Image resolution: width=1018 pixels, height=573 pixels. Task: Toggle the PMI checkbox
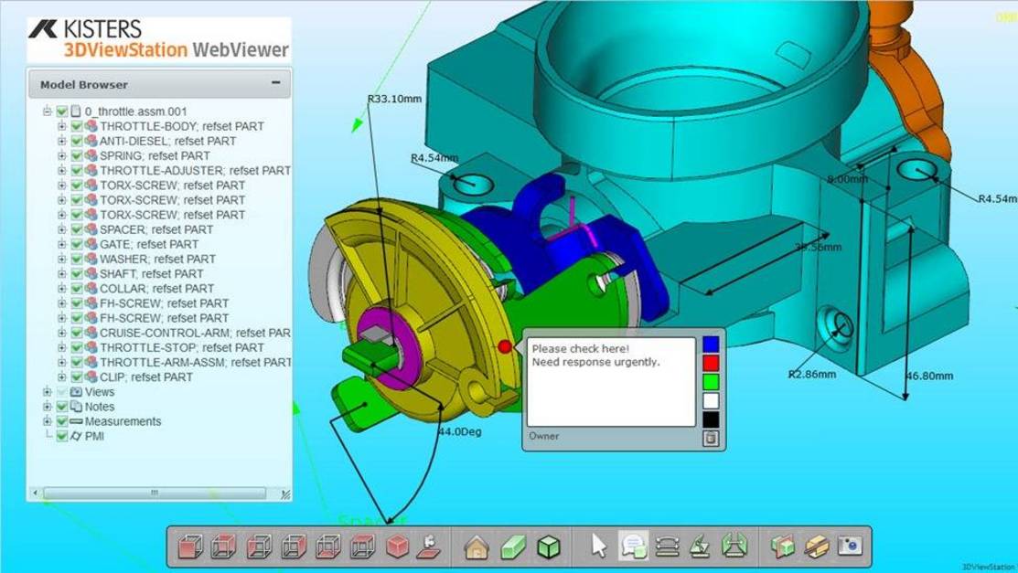click(62, 436)
